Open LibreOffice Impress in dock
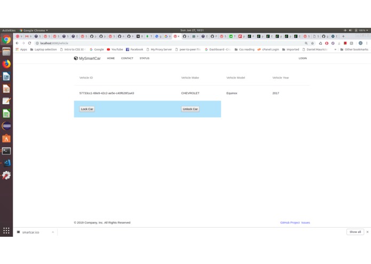 (x=6, y=89)
